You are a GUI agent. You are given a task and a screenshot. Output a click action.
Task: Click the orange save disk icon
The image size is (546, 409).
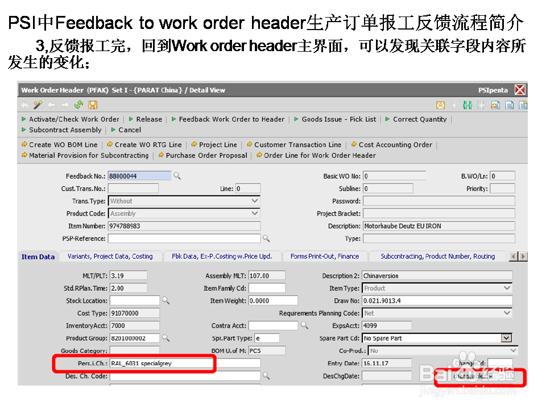click(93, 105)
